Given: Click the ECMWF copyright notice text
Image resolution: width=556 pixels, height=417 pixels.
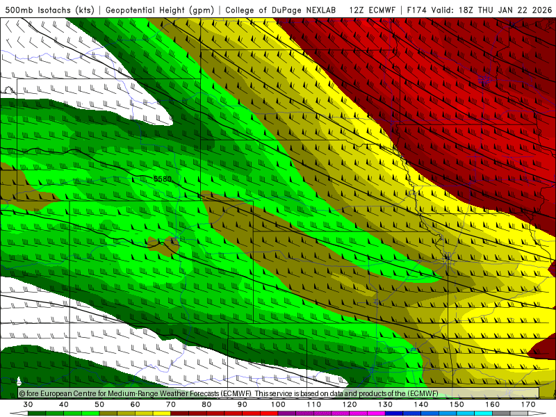Looking at the screenshot, I should (229, 393).
